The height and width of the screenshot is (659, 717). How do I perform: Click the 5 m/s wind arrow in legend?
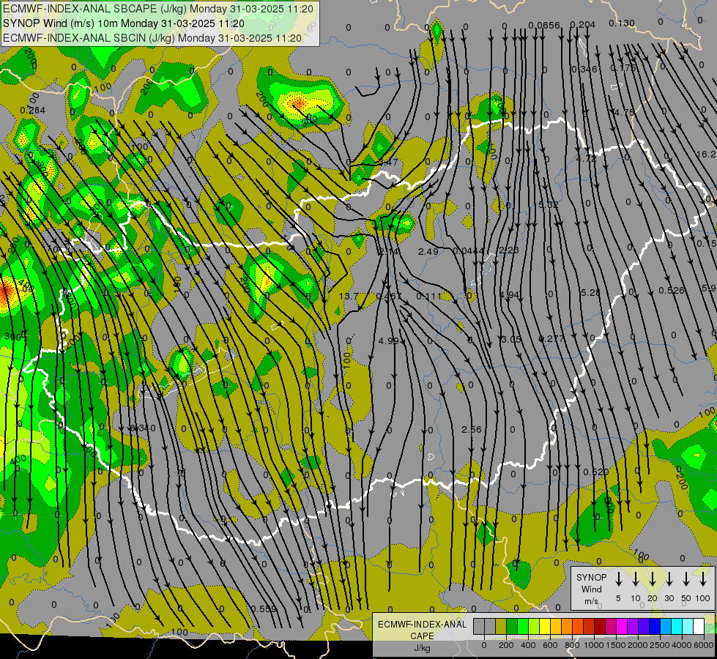click(618, 579)
